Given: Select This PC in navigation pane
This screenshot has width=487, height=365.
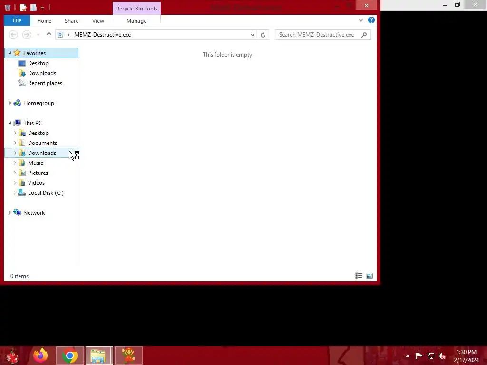Looking at the screenshot, I should point(33,123).
